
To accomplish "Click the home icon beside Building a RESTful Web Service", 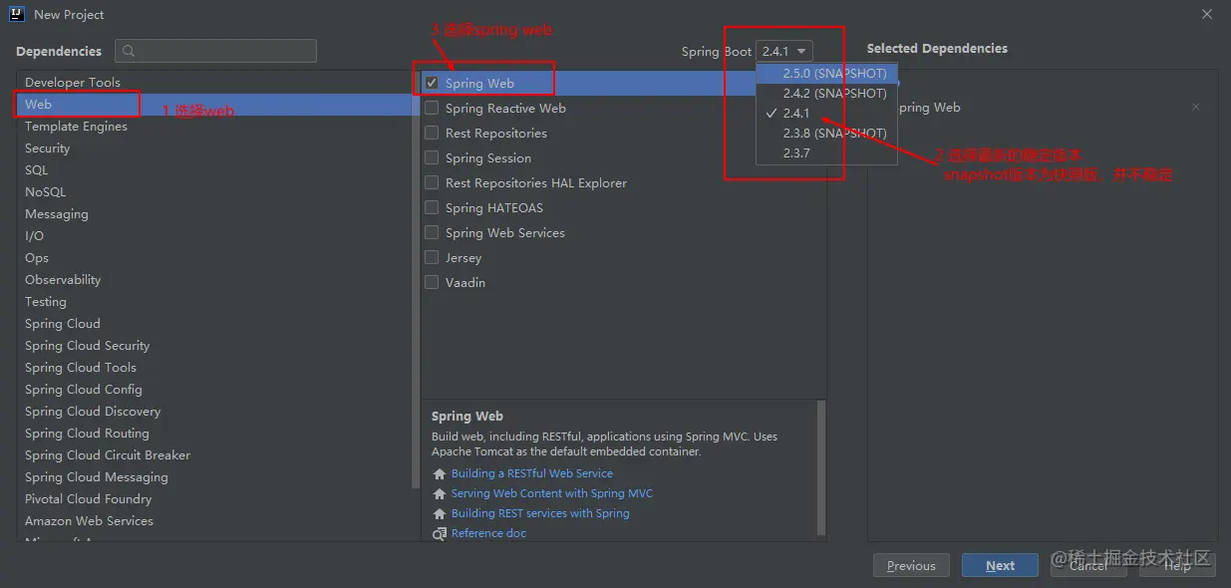I will click(440, 474).
